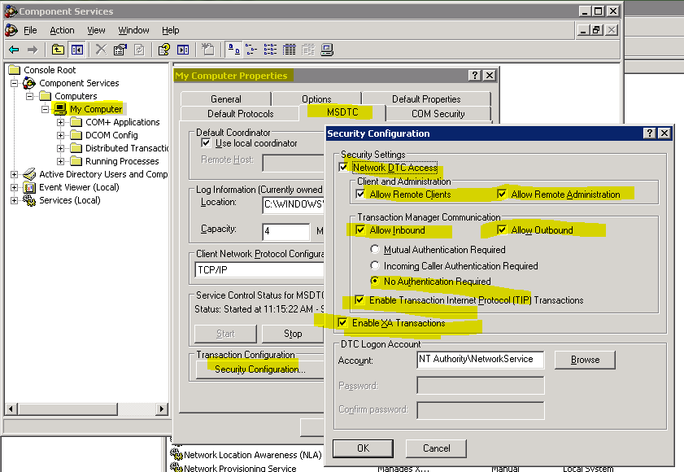Toggle Allow Inbound checkbox
Viewport: 684px width, 472px height.
click(360, 229)
